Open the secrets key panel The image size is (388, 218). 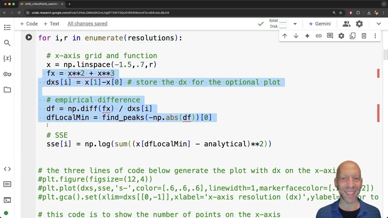tap(7, 74)
